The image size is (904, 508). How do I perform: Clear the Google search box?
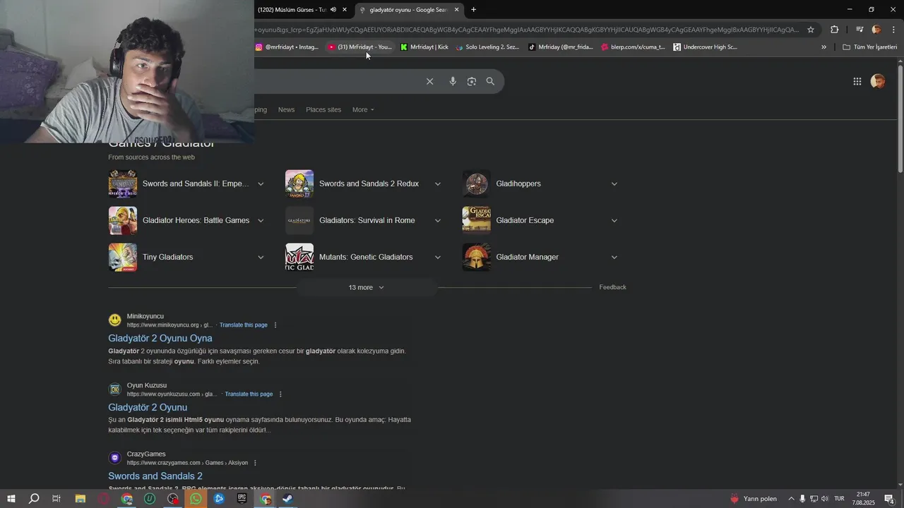coord(429,81)
